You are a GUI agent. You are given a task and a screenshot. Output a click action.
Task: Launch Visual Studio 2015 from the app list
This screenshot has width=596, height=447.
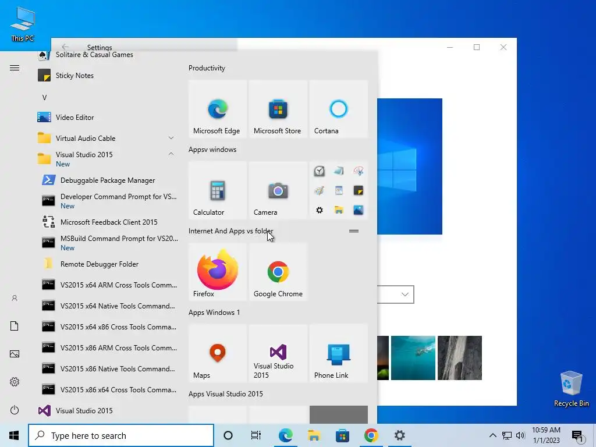click(x=108, y=410)
